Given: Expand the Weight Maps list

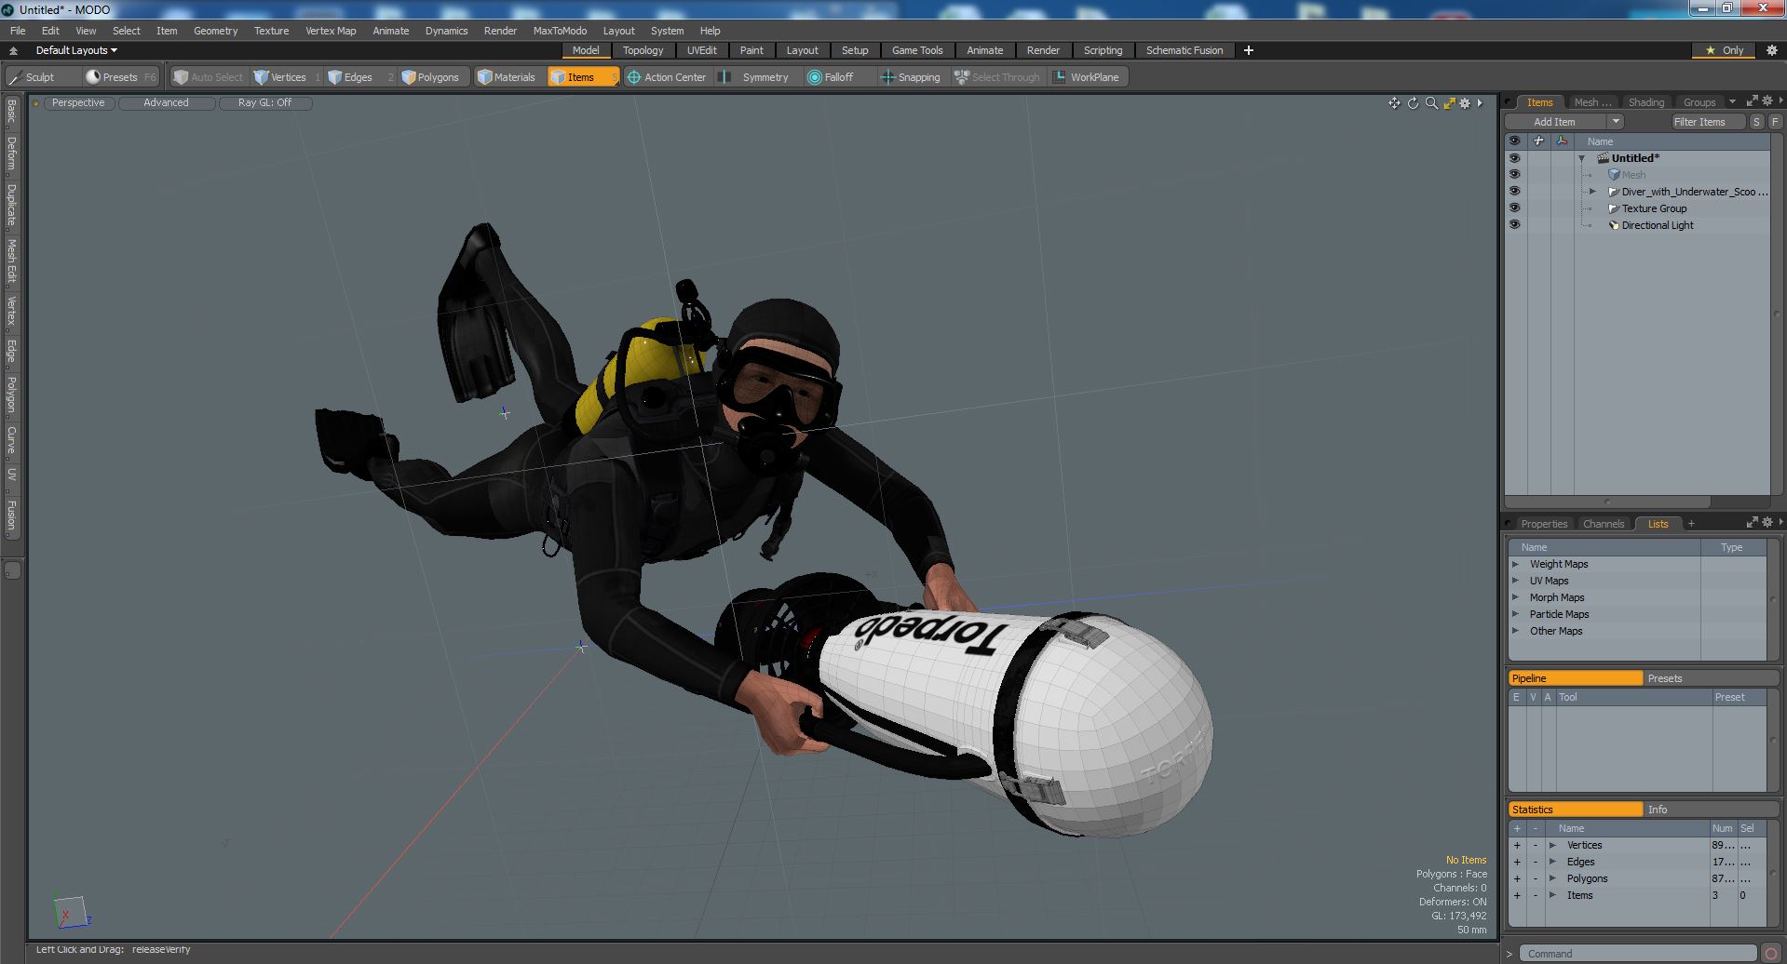Looking at the screenshot, I should click(1516, 564).
